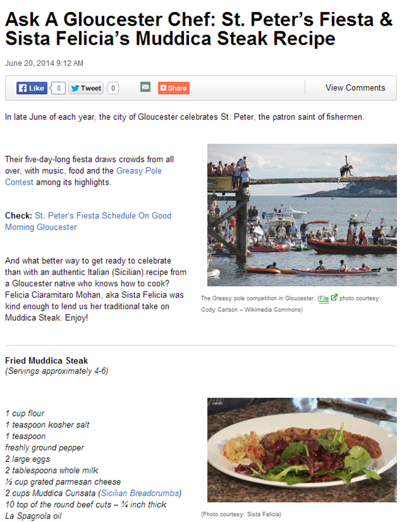This screenshot has height=522, width=402.
Task: Click the Twitter Tweet button
Action: click(85, 88)
